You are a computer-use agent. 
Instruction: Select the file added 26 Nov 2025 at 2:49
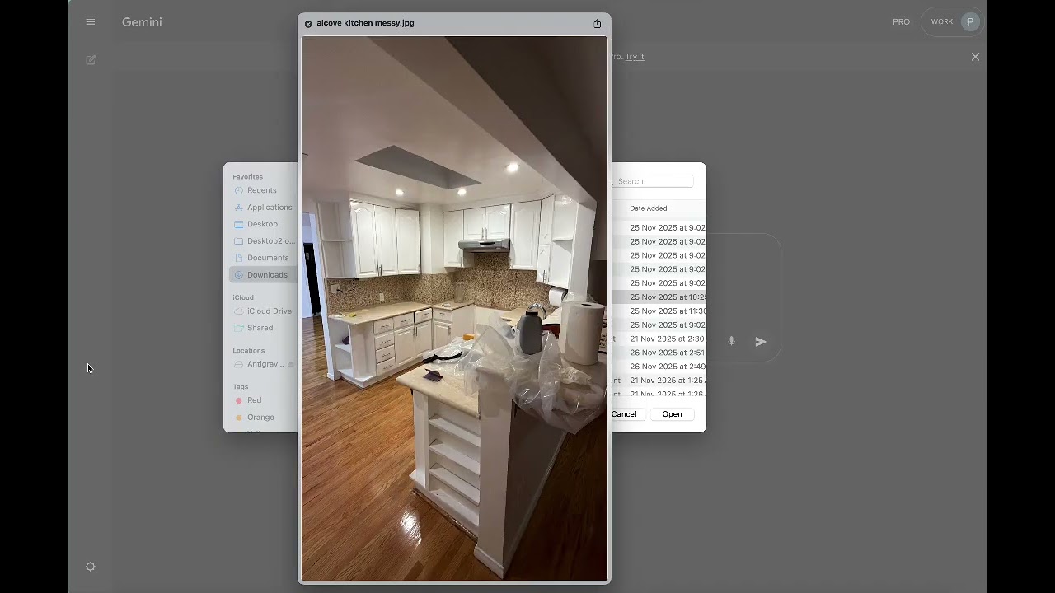click(659, 367)
